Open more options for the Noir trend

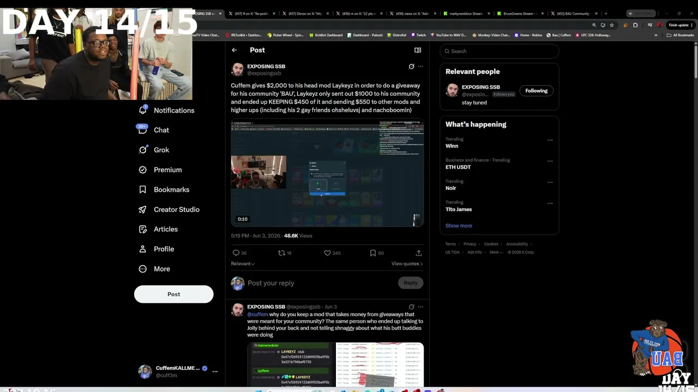(x=550, y=182)
